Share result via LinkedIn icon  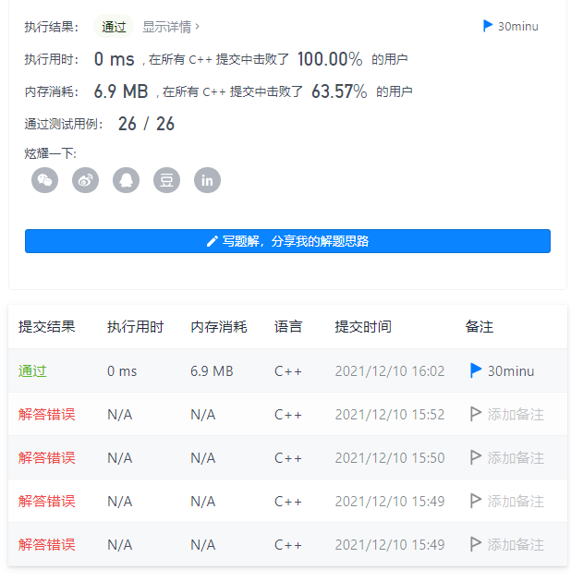[207, 180]
